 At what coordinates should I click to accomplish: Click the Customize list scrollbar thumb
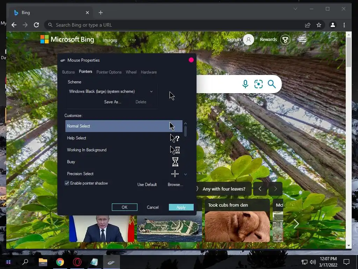[x=185, y=131]
